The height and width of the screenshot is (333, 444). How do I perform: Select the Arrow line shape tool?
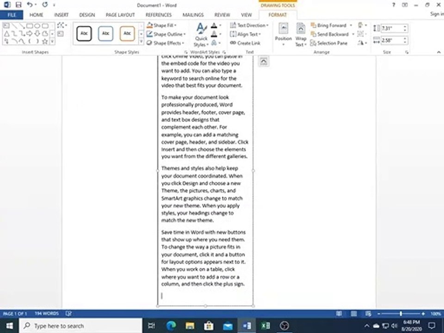[x=22, y=26]
